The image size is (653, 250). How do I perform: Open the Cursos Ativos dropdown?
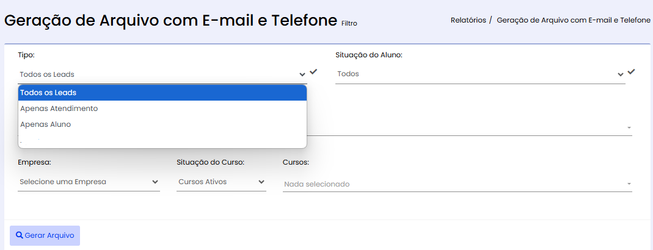click(221, 182)
